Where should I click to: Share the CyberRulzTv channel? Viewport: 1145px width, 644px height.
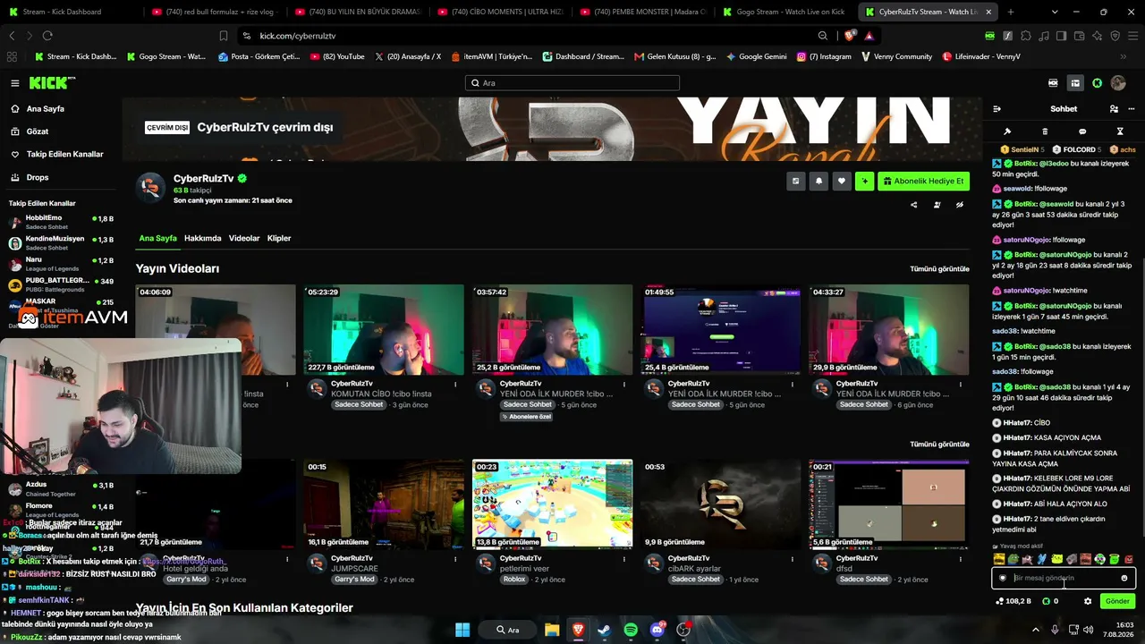click(x=913, y=205)
